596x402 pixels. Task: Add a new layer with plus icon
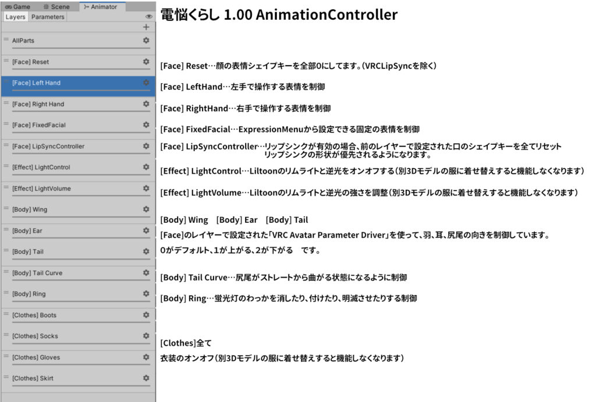point(146,27)
